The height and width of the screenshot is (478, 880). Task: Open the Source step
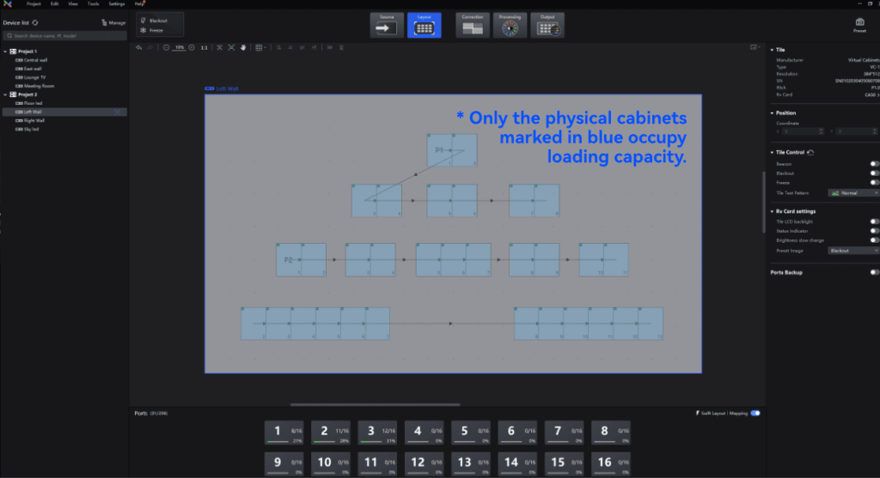pyautogui.click(x=387, y=25)
